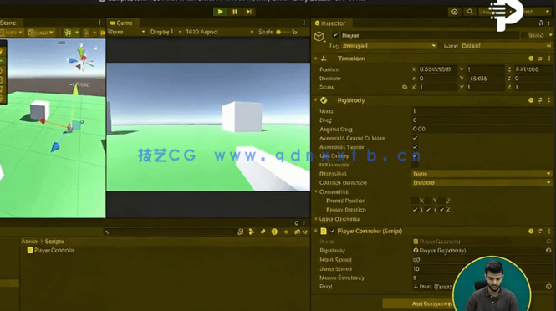The width and height of the screenshot is (556, 311).
Task: Pause the game with the Pause button
Action: click(x=234, y=12)
